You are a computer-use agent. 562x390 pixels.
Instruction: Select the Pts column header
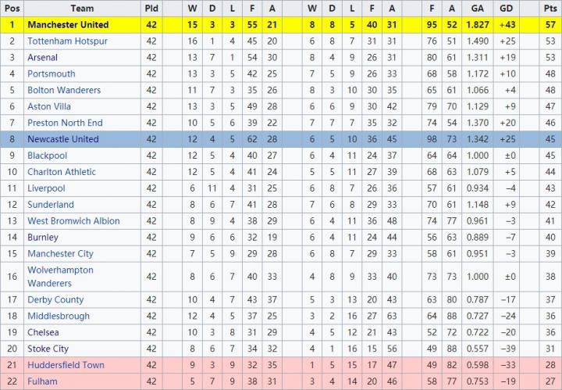point(550,9)
